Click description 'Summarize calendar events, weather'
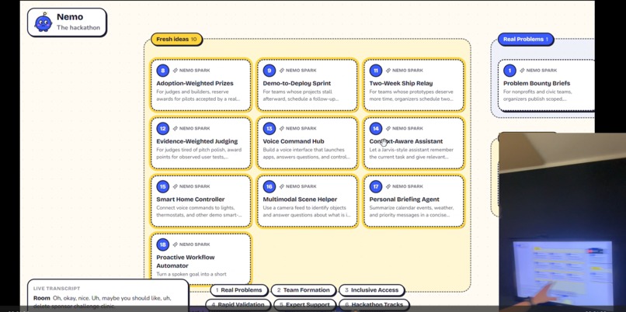 (x=412, y=211)
